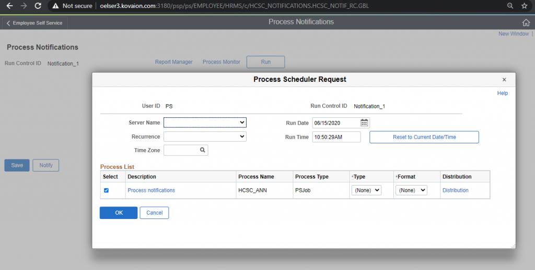
Task: Go to the Home icon
Action: (526, 22)
